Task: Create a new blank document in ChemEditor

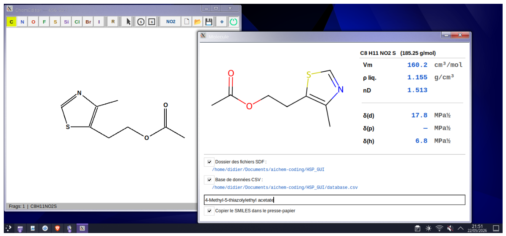Action: (x=187, y=22)
